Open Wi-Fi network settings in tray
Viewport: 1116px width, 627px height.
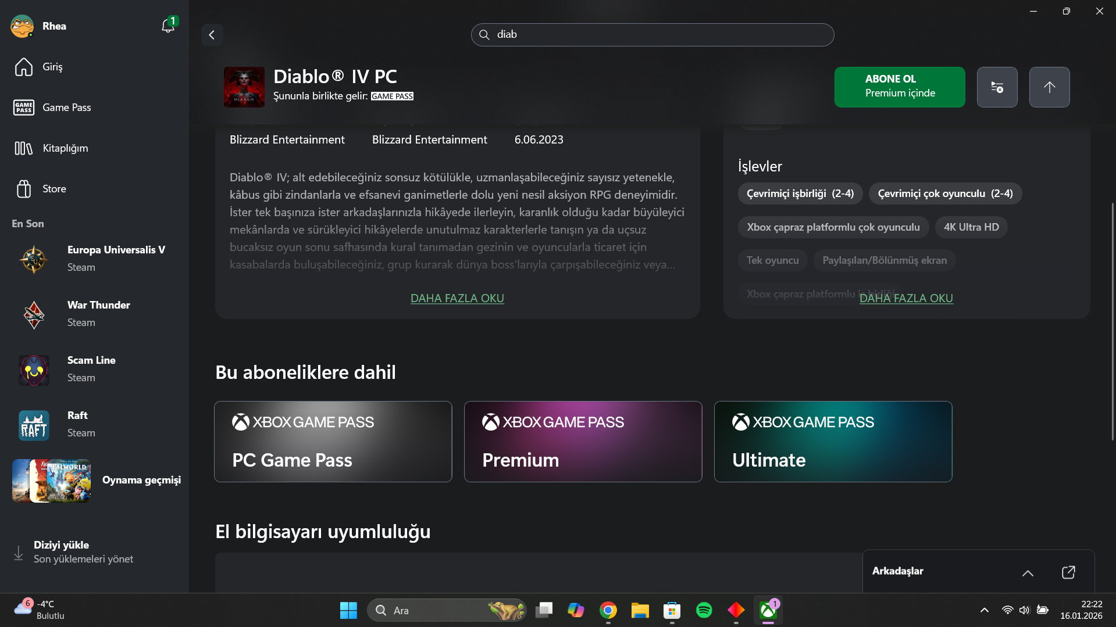[1007, 610]
